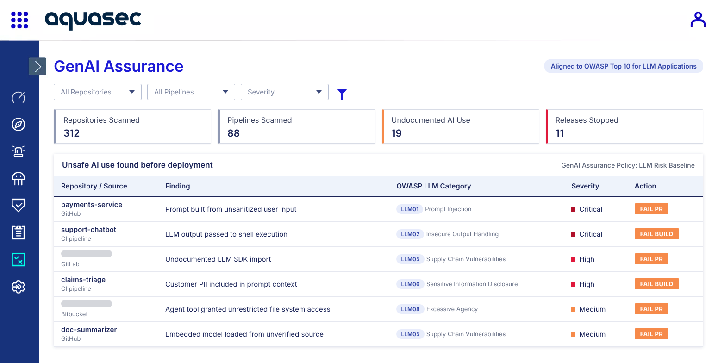Open the apps grid menu icon
The height and width of the screenshot is (363, 718).
tap(19, 20)
